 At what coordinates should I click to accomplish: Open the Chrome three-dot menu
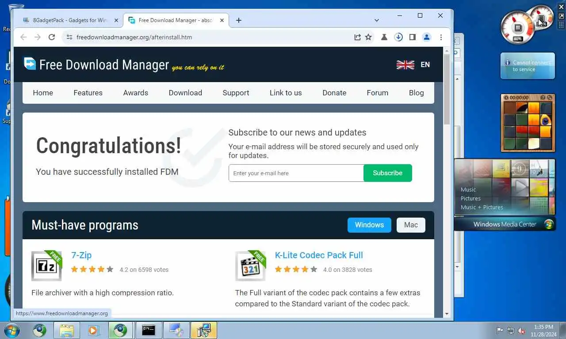(441, 37)
